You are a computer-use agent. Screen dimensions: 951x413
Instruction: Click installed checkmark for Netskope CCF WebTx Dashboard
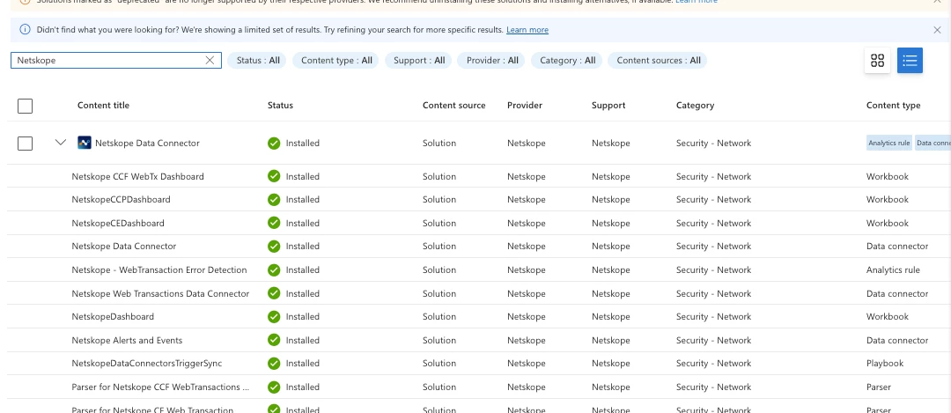pos(274,176)
